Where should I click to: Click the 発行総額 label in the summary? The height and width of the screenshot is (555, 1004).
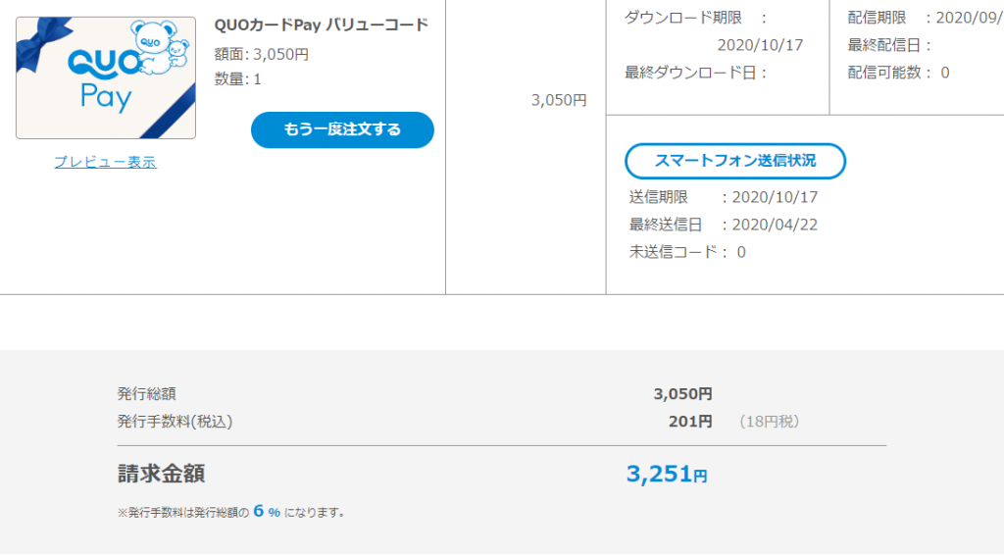147,394
